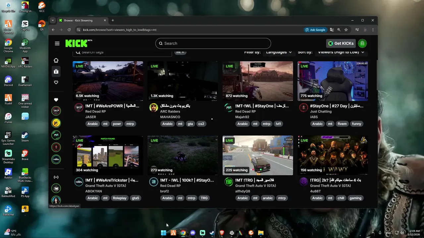Open the iTunes desktop icon
The image size is (424, 238).
pyautogui.click(x=8, y=118)
